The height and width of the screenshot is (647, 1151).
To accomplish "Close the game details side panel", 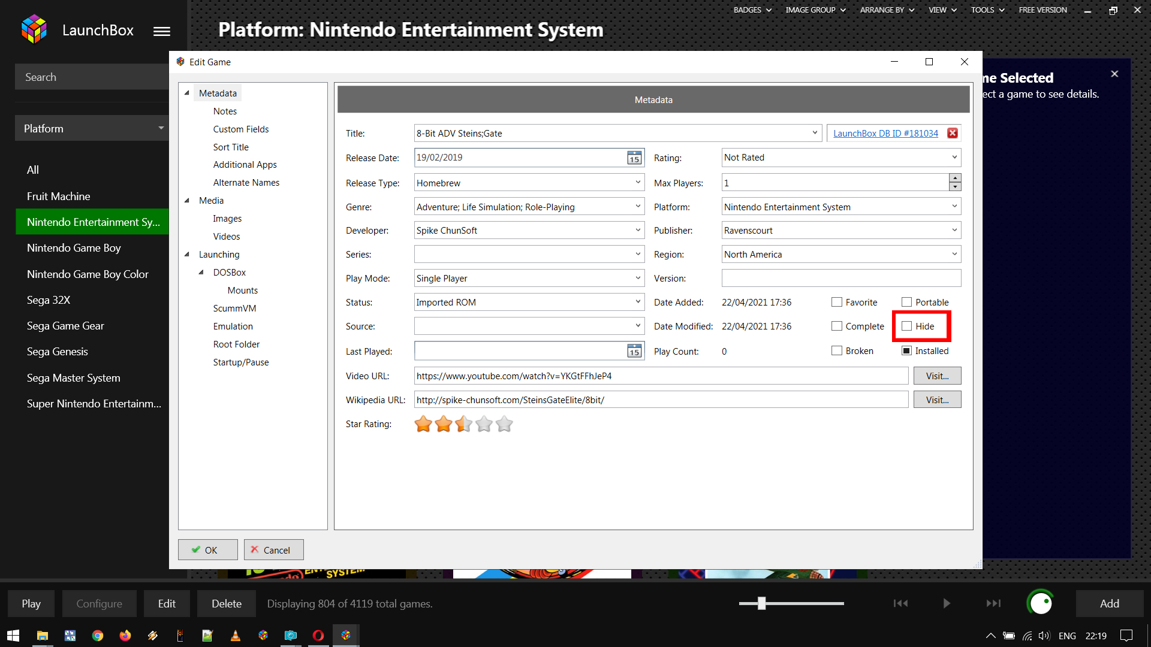I will [1114, 74].
